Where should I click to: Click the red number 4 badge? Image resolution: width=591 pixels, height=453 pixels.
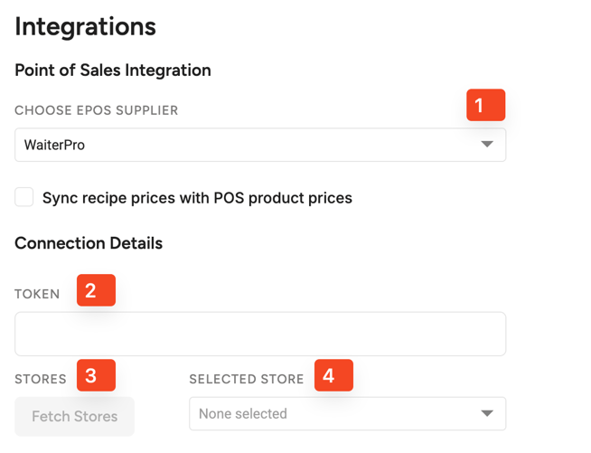click(333, 375)
